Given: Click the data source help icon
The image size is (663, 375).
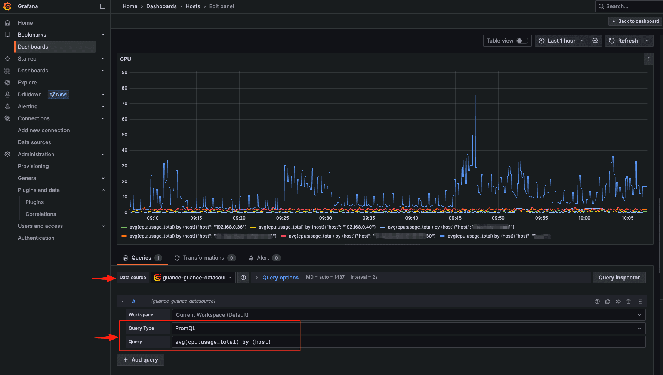Looking at the screenshot, I should point(243,278).
